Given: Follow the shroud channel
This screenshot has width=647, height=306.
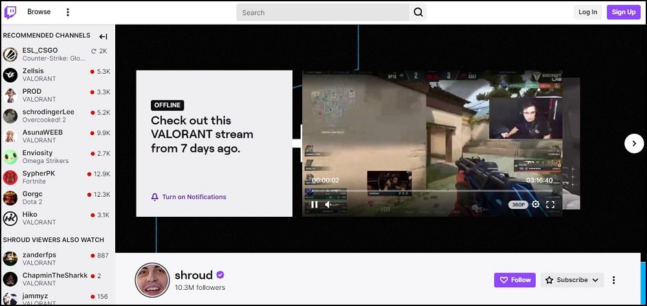Looking at the screenshot, I should tap(514, 280).
